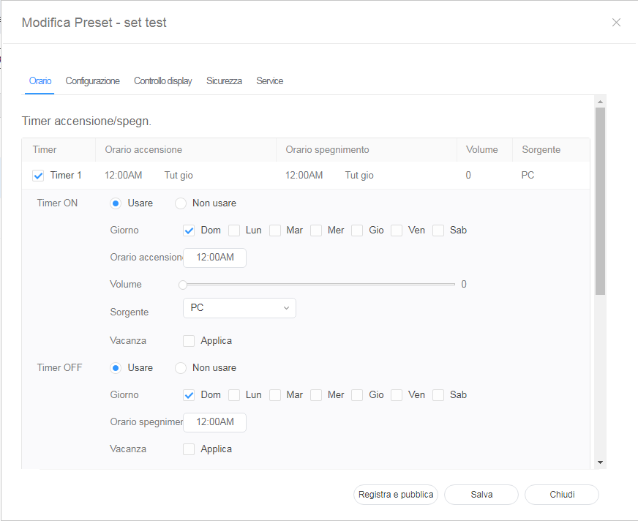Viewport: 638px width, 521px height.
Task: Switch to the Configurazione tab
Action: (92, 81)
